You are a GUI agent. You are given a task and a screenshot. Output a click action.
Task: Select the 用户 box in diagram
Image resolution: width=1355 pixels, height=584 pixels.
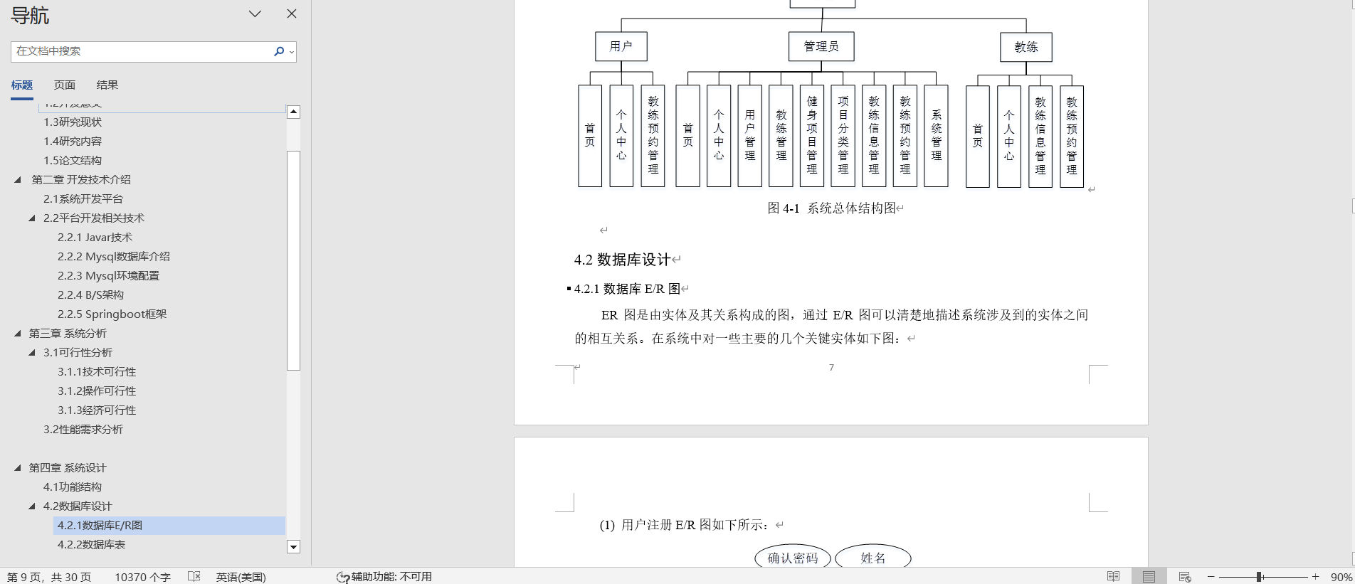point(621,46)
